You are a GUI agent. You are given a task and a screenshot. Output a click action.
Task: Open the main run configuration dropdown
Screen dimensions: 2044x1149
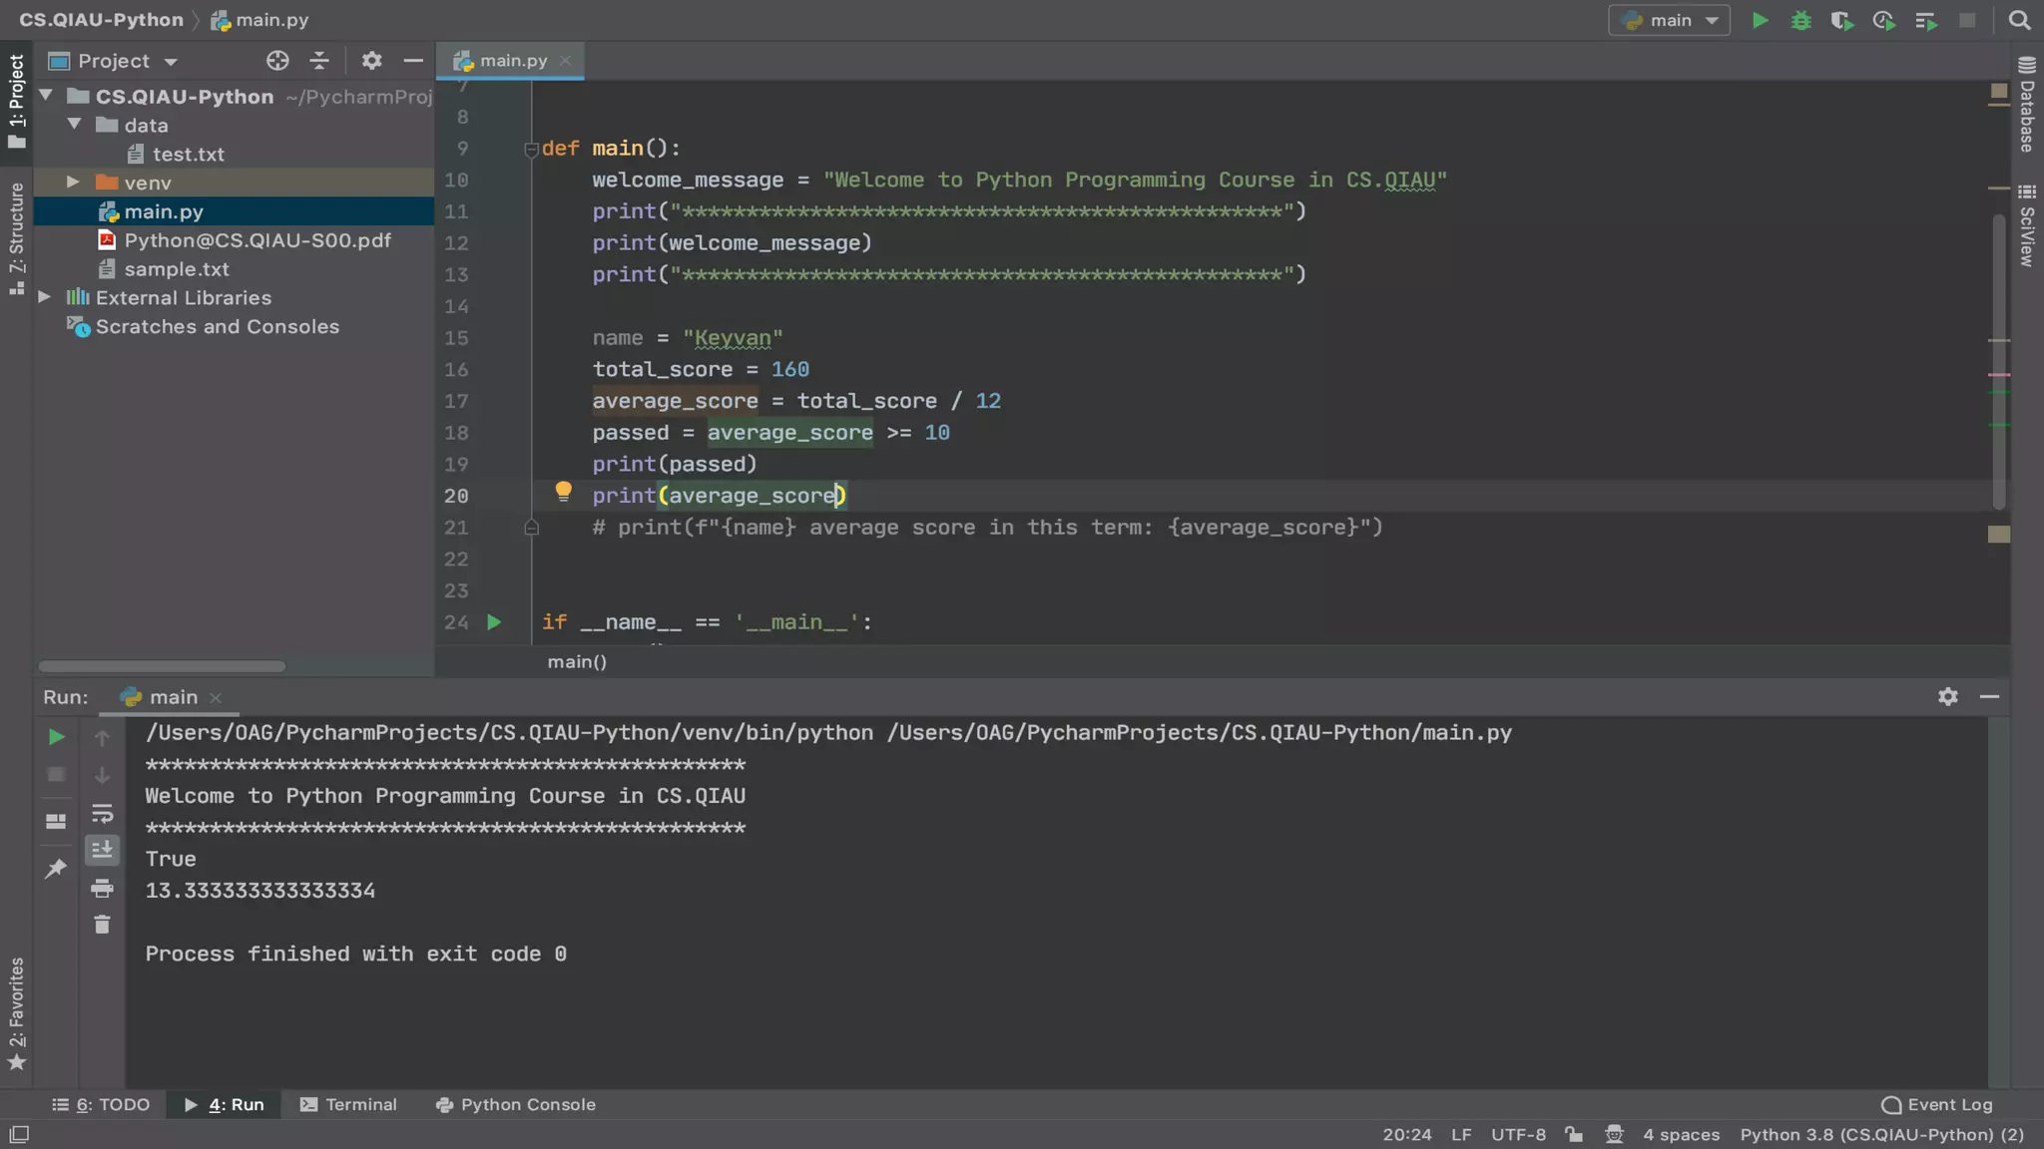[x=1670, y=21]
